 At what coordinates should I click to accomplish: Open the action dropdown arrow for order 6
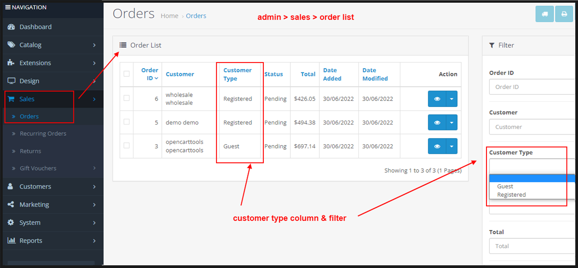tap(452, 99)
